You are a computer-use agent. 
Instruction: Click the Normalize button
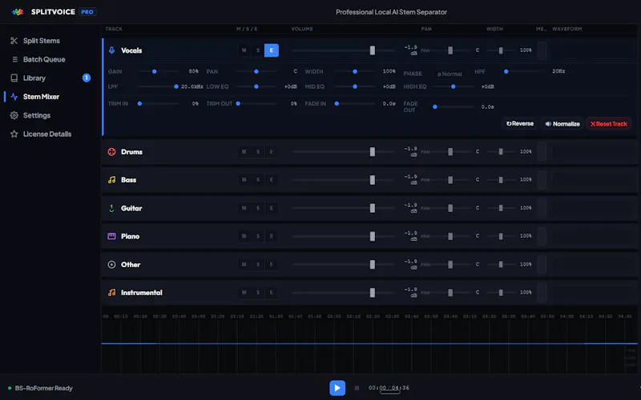pos(562,124)
